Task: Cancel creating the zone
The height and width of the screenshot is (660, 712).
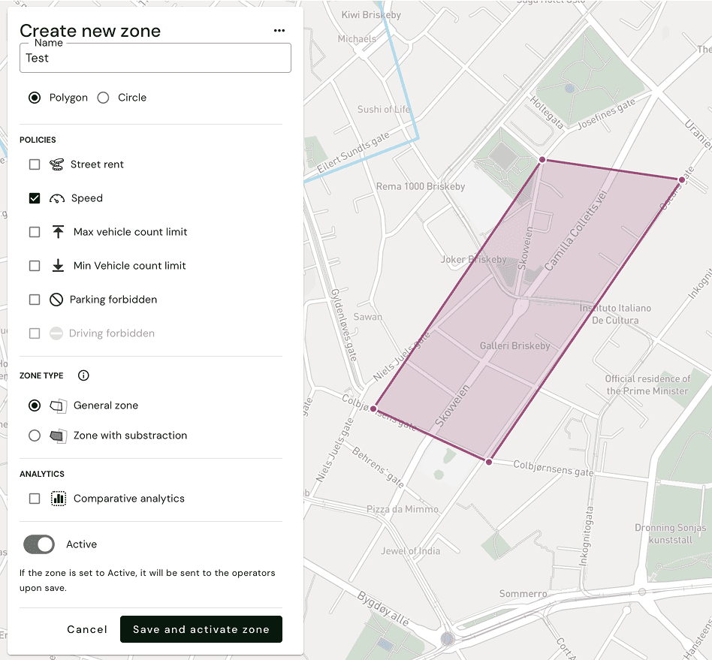Action: (87, 629)
